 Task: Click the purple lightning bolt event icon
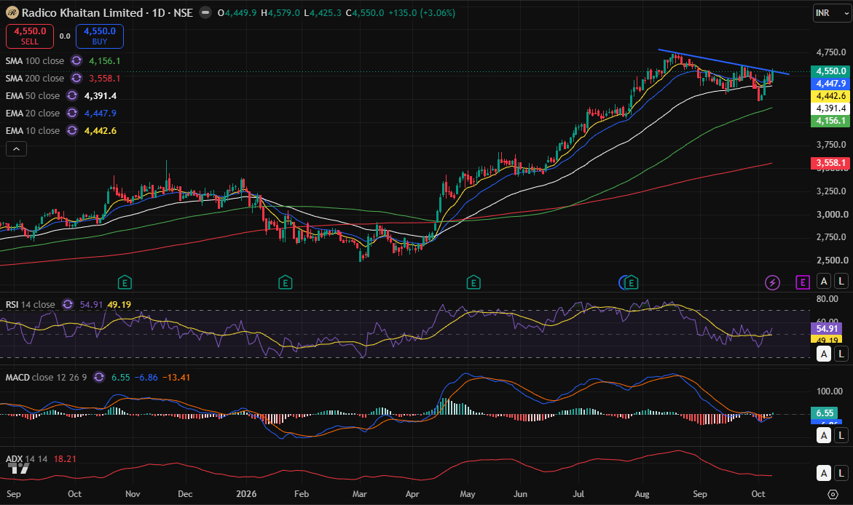(772, 282)
